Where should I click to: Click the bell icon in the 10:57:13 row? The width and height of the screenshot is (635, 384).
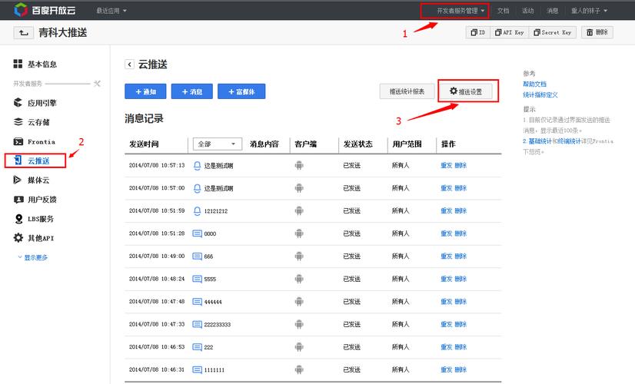coord(198,165)
